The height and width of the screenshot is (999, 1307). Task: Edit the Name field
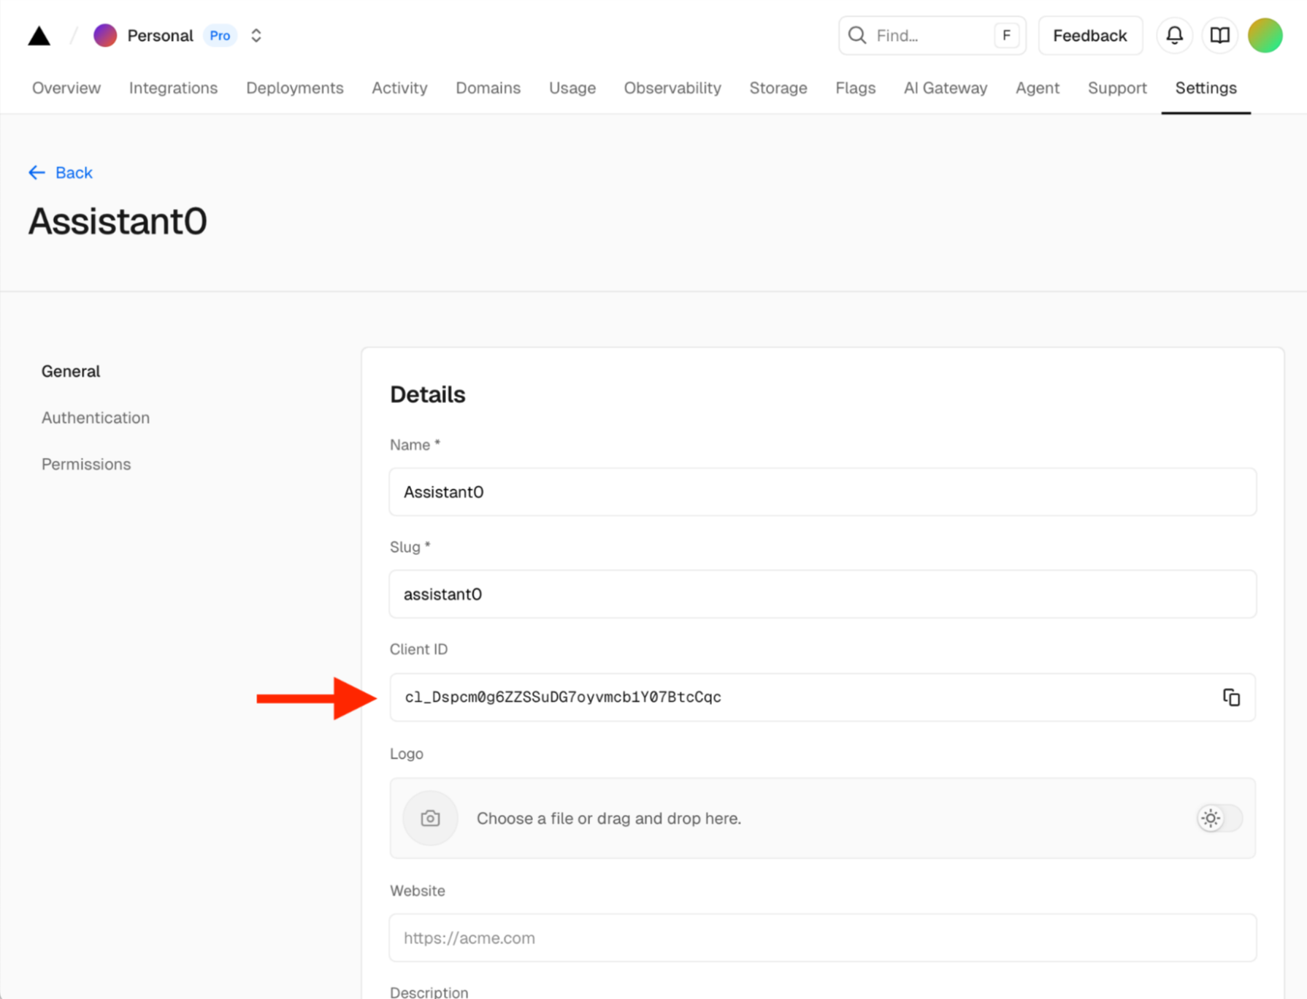tap(823, 492)
